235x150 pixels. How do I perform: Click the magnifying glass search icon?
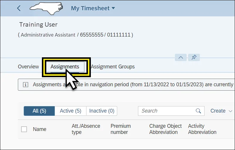click(198, 111)
